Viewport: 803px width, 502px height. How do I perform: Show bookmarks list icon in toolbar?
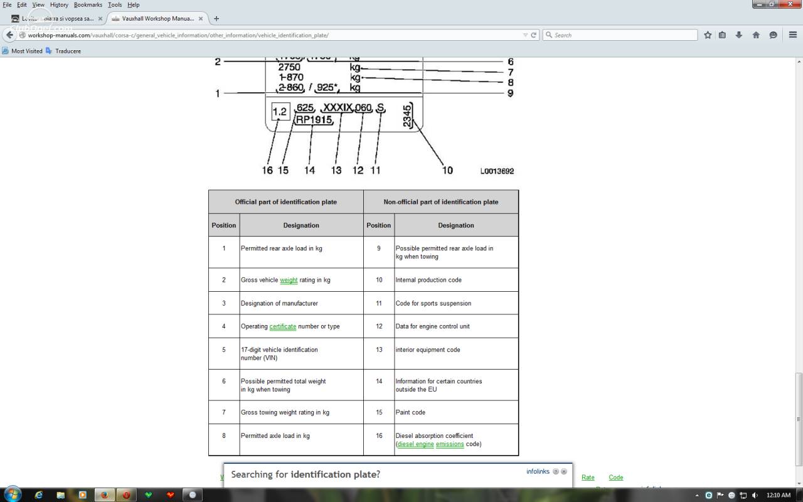pos(723,35)
